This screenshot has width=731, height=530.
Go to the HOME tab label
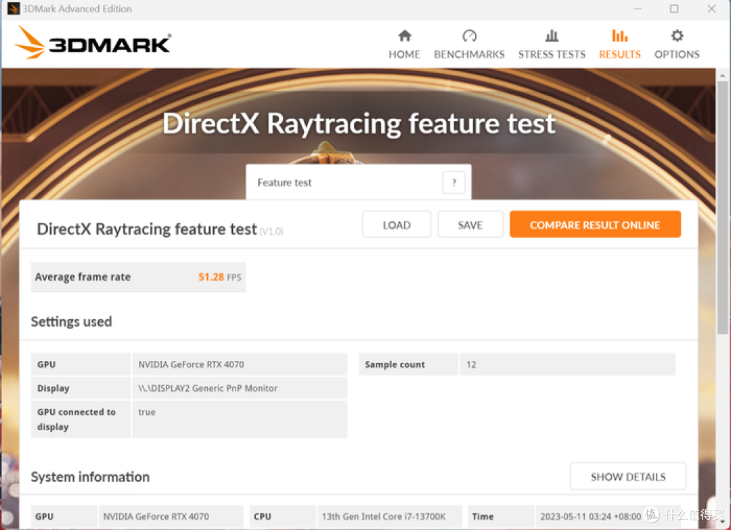tap(404, 55)
